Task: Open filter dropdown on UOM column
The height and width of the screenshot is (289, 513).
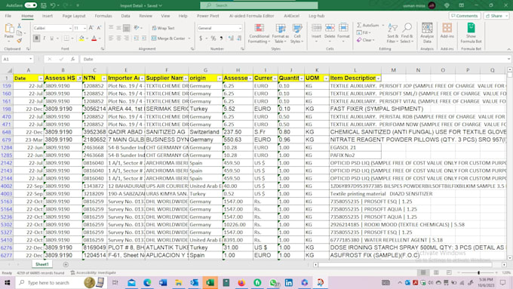Action: (326, 78)
